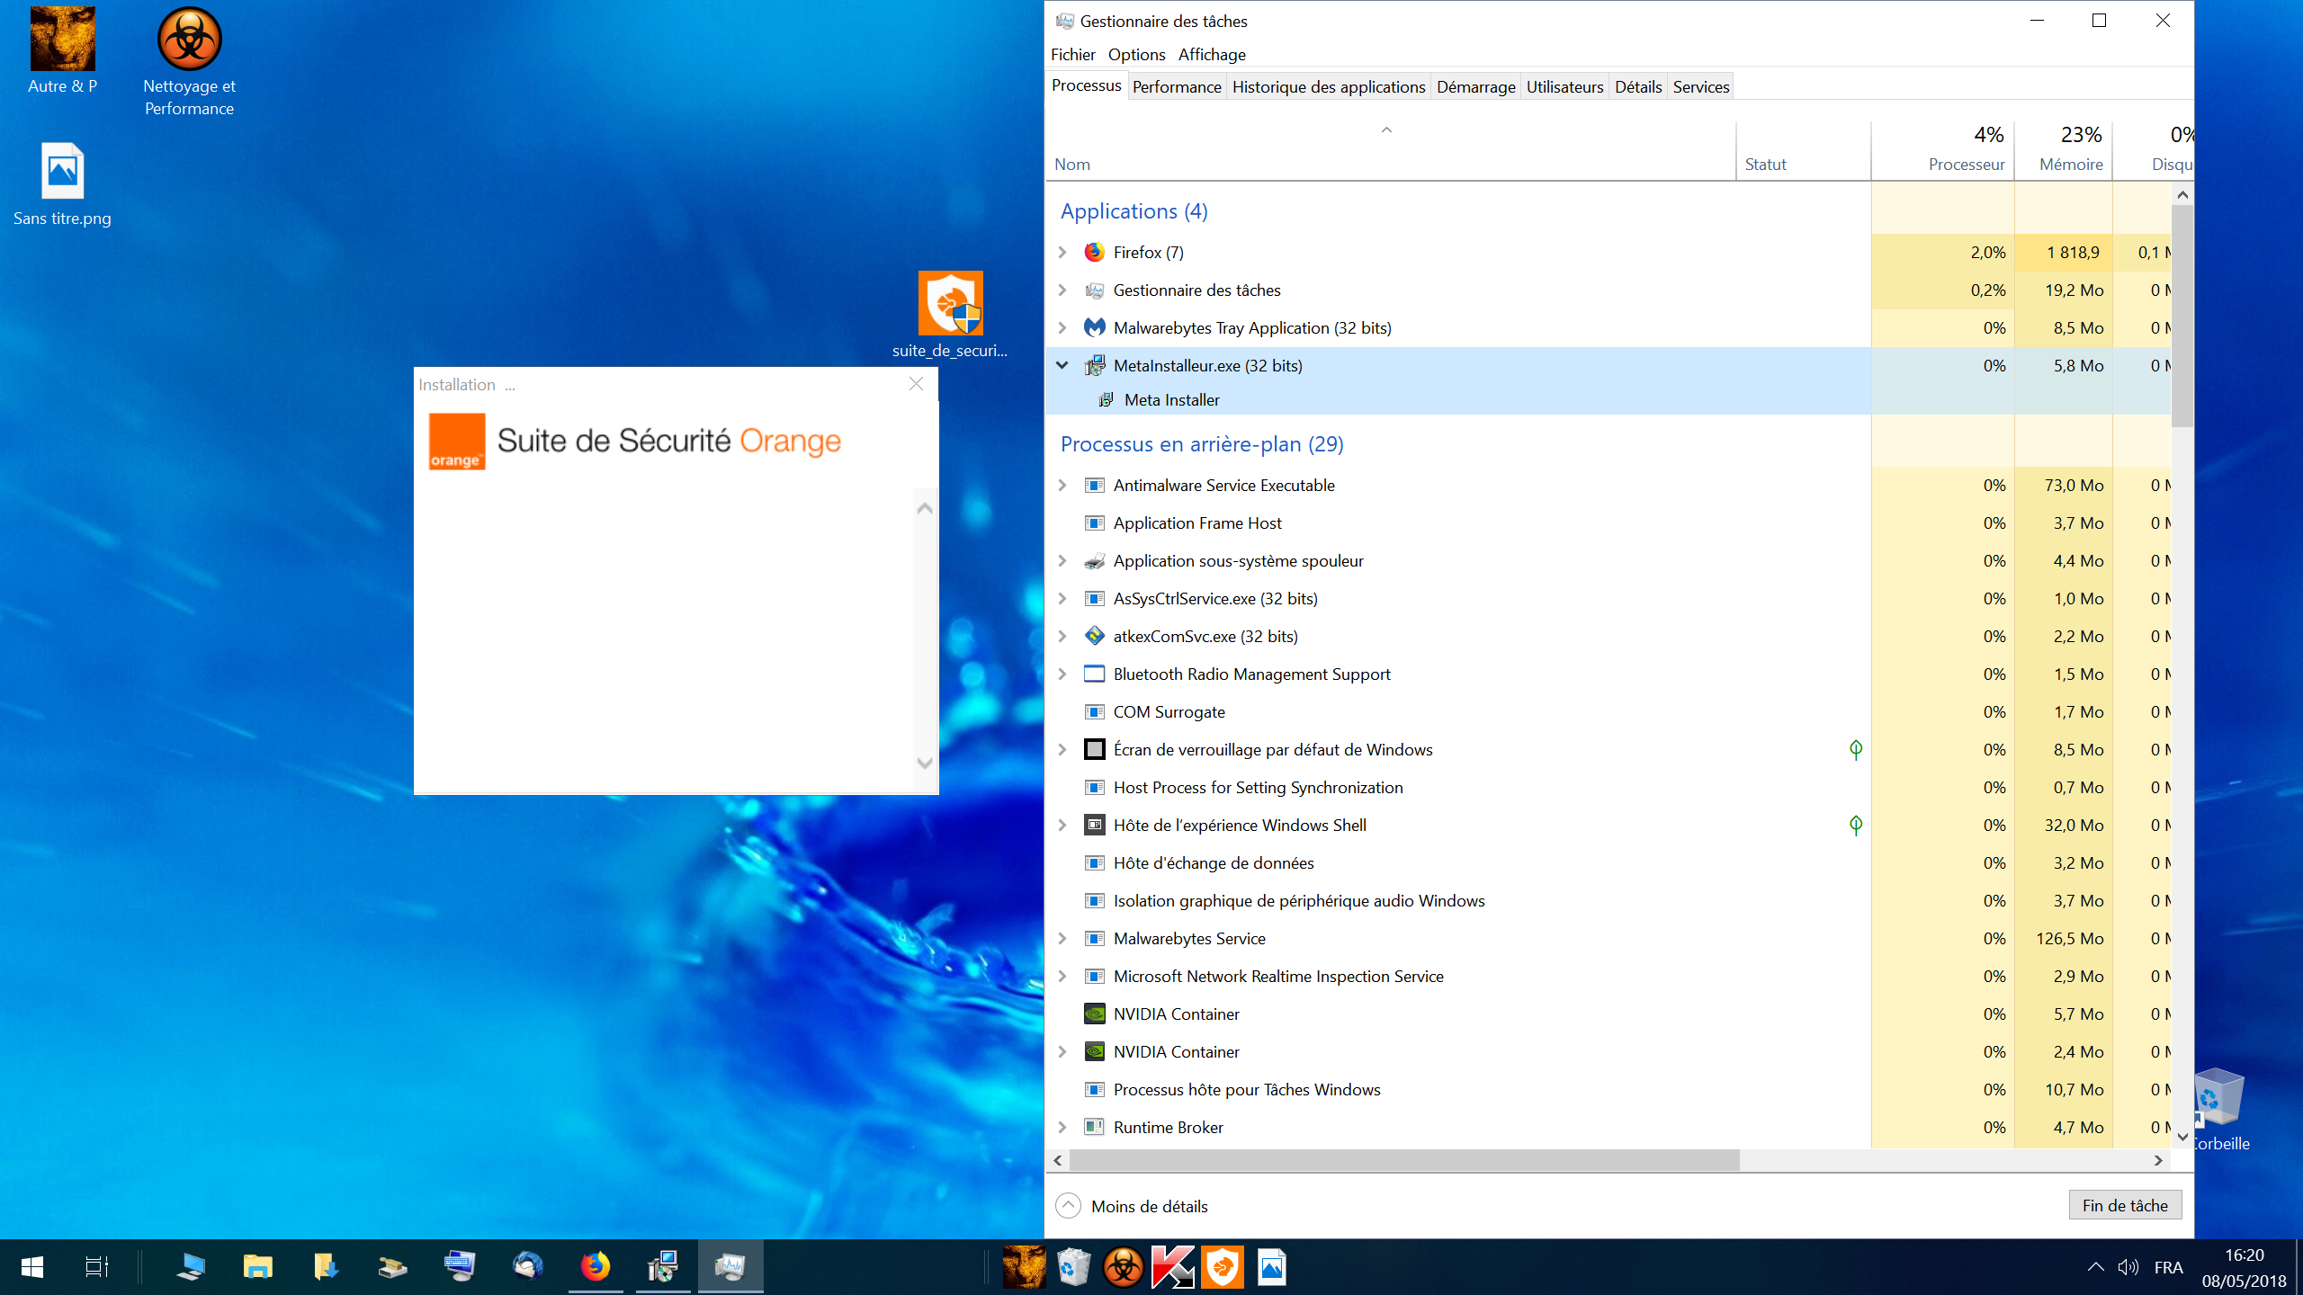Expand the Antimalware Service Executable entry
2303x1295 pixels.
tap(1062, 486)
